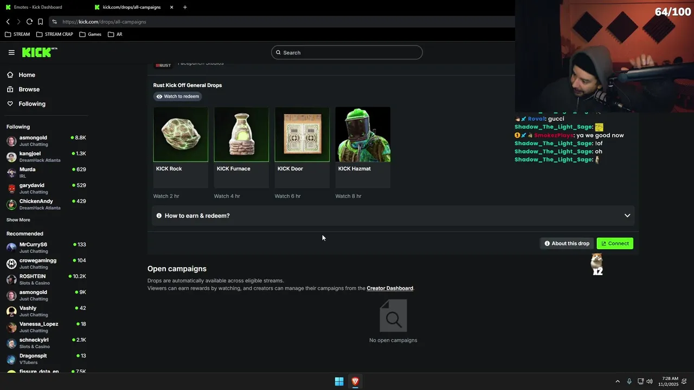Click the green Connect button
Viewport: 694px width, 390px height.
tap(615, 244)
